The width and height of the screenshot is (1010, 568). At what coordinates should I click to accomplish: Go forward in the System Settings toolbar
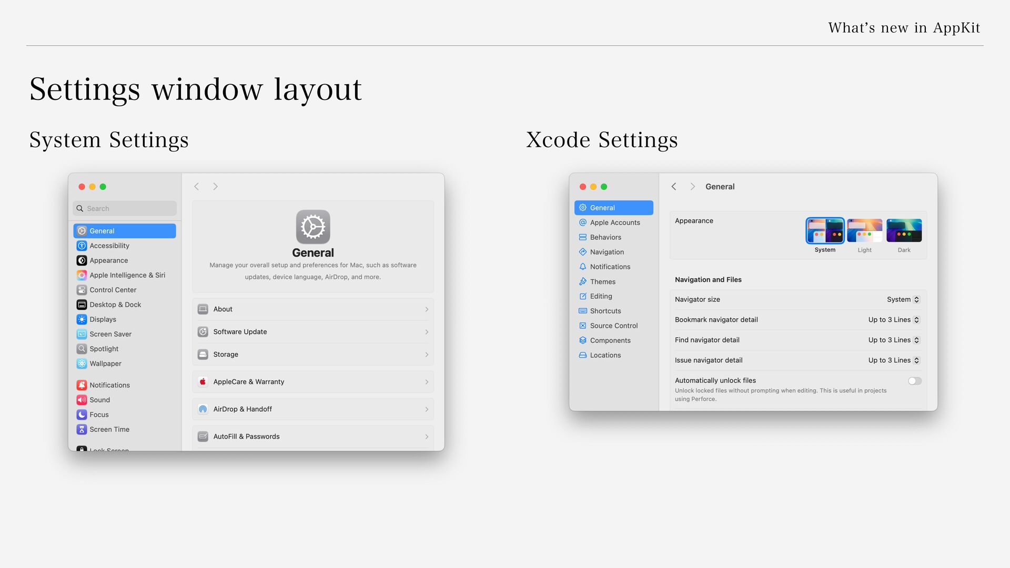tap(215, 187)
